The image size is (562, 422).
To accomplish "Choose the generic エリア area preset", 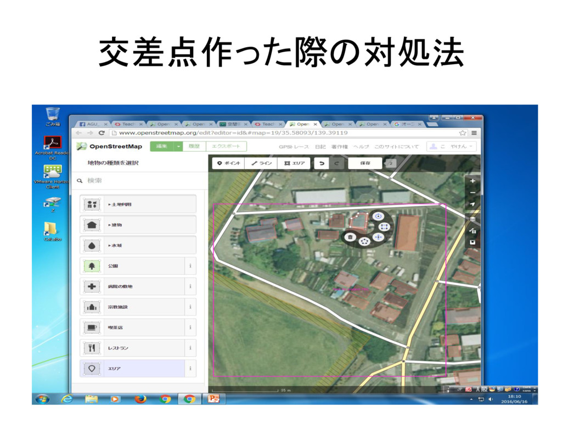I will 132,368.
